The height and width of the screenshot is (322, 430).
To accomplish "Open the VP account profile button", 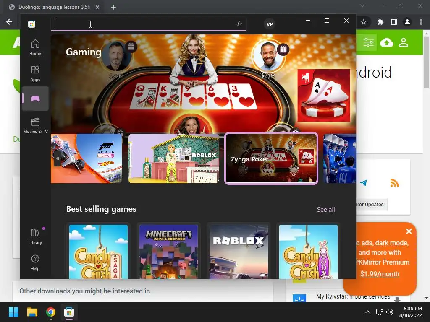I will (270, 24).
